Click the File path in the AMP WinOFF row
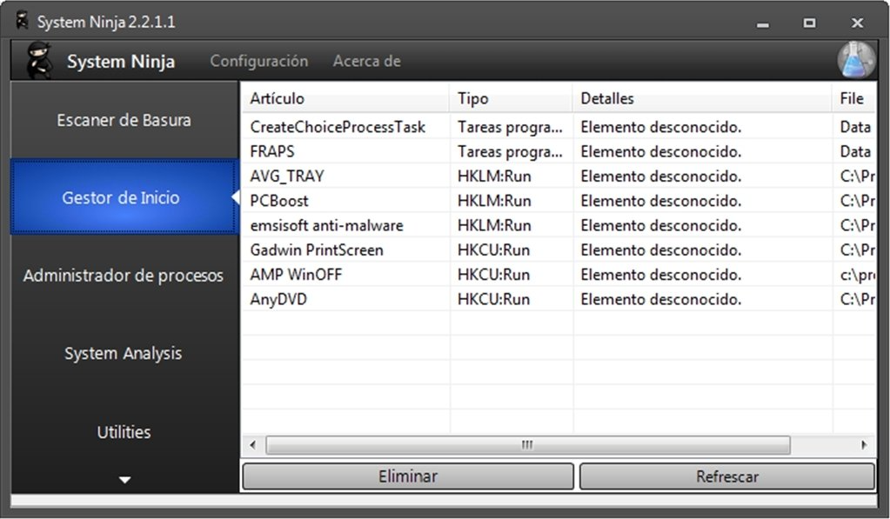The height and width of the screenshot is (519, 890). (857, 275)
